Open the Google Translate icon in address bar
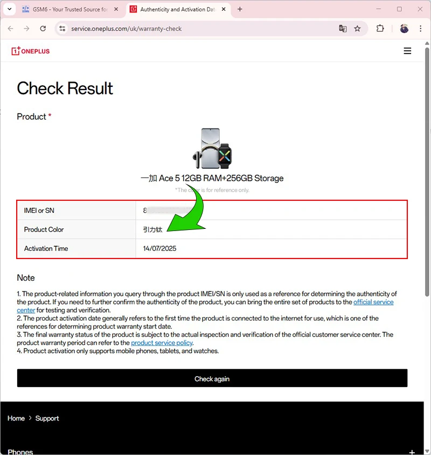This screenshot has height=455, width=431. [x=343, y=29]
